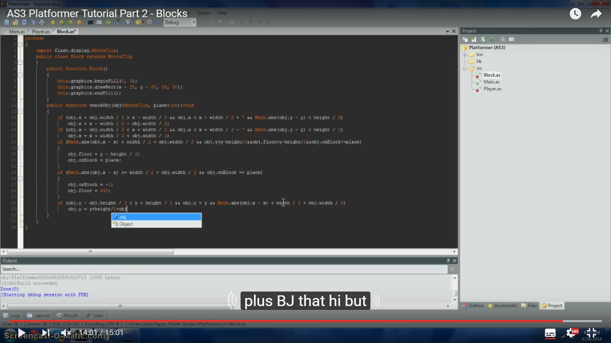Click the command prompt toolbar icon

[x=90, y=22]
